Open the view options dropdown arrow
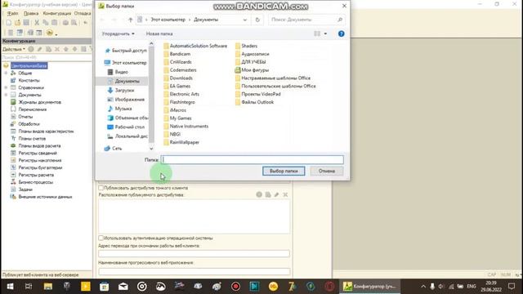523x294 pixels. point(325,33)
